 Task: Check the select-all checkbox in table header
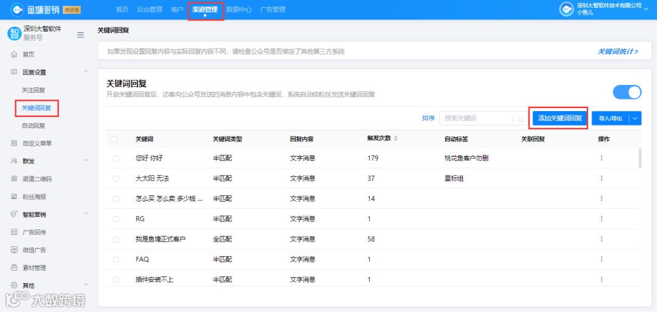point(114,139)
